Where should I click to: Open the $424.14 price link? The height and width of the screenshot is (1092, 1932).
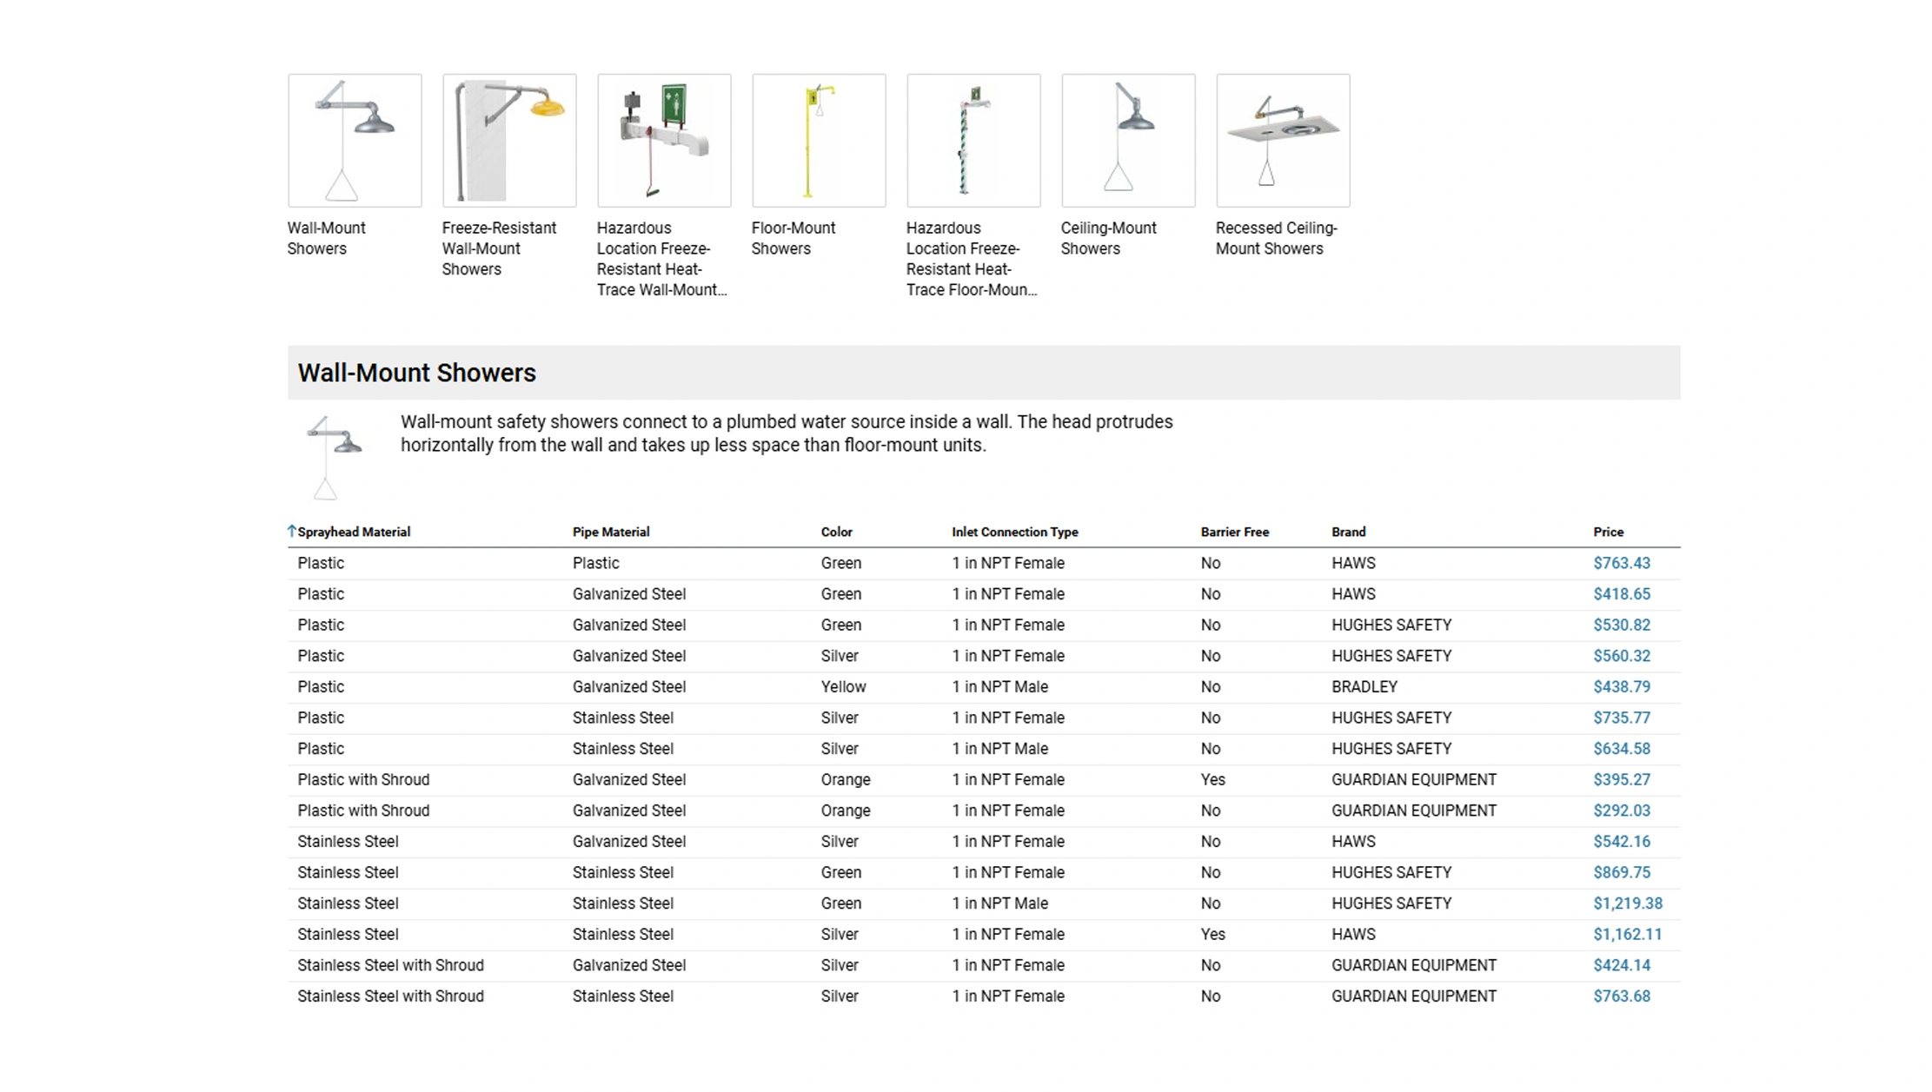pos(1622,965)
